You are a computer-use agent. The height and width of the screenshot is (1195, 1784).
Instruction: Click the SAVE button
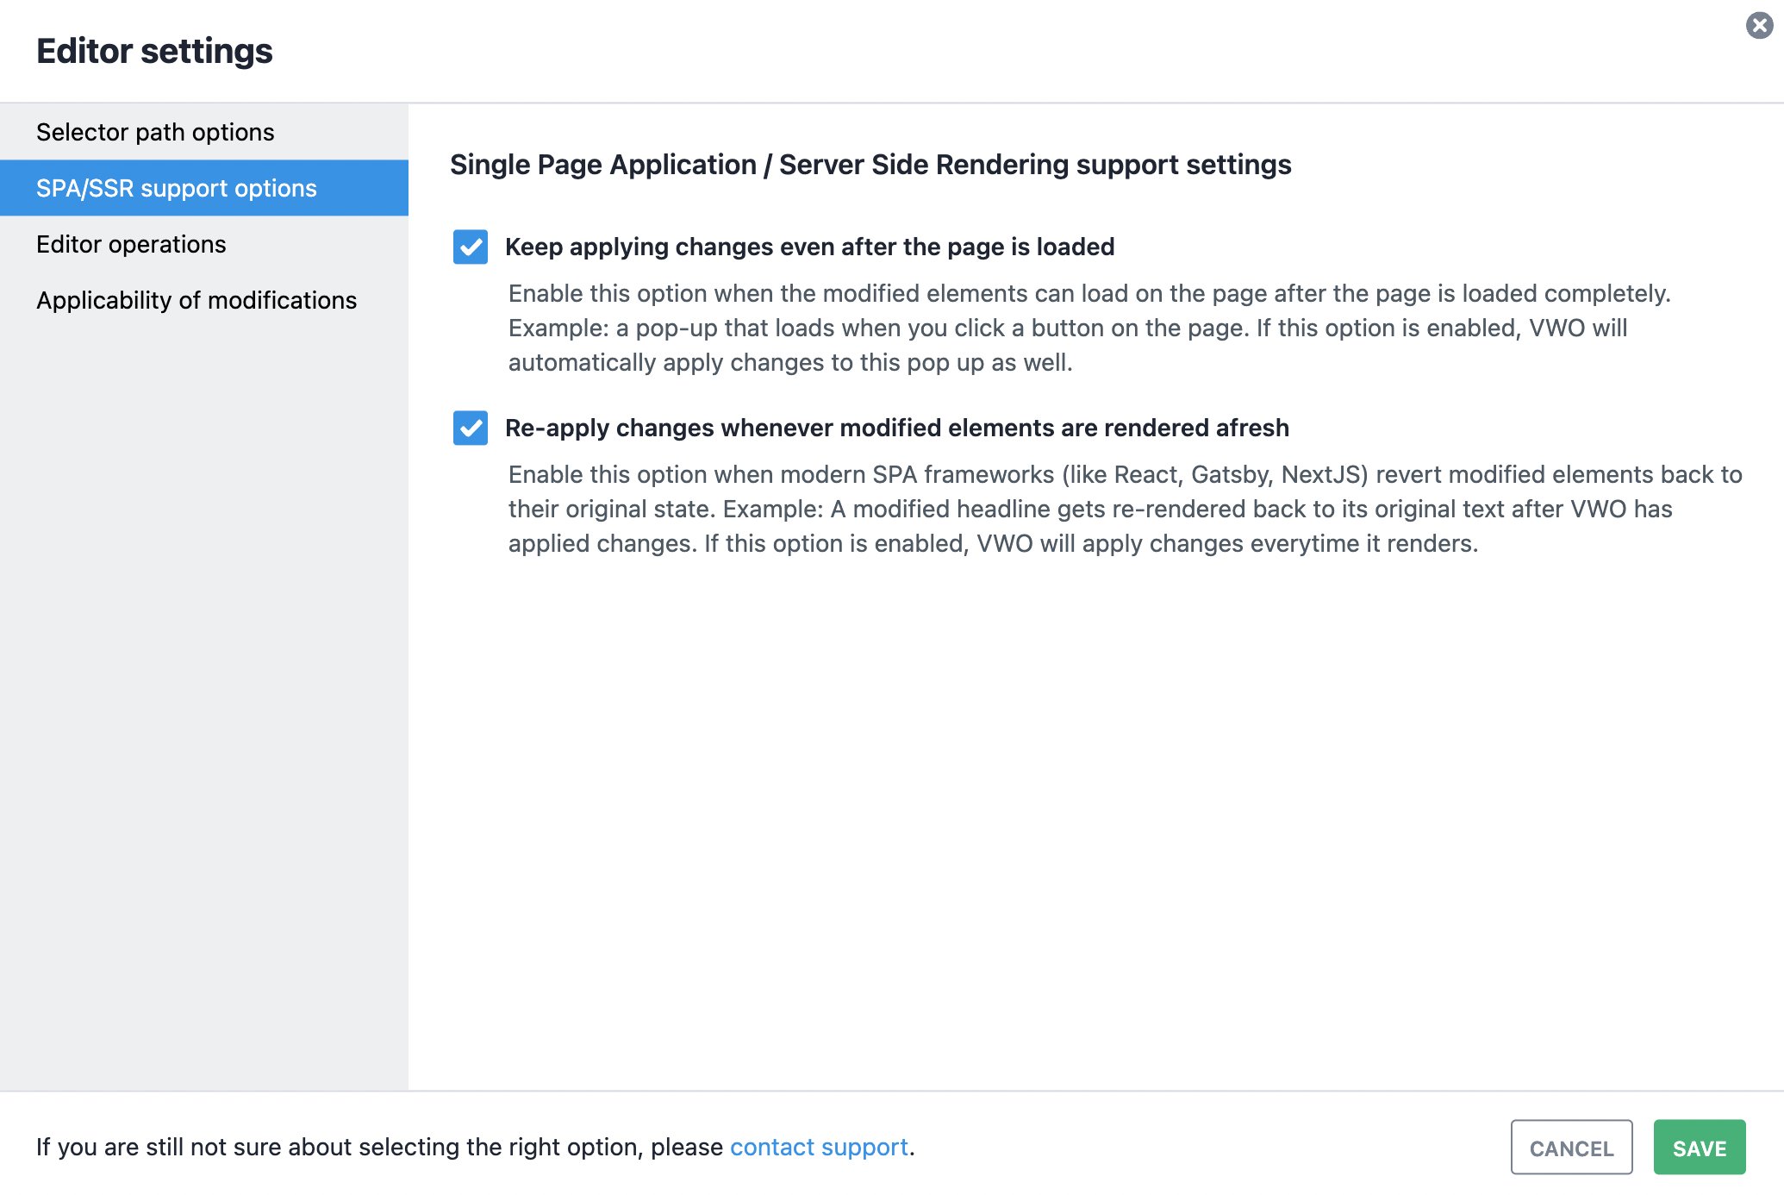click(x=1699, y=1146)
